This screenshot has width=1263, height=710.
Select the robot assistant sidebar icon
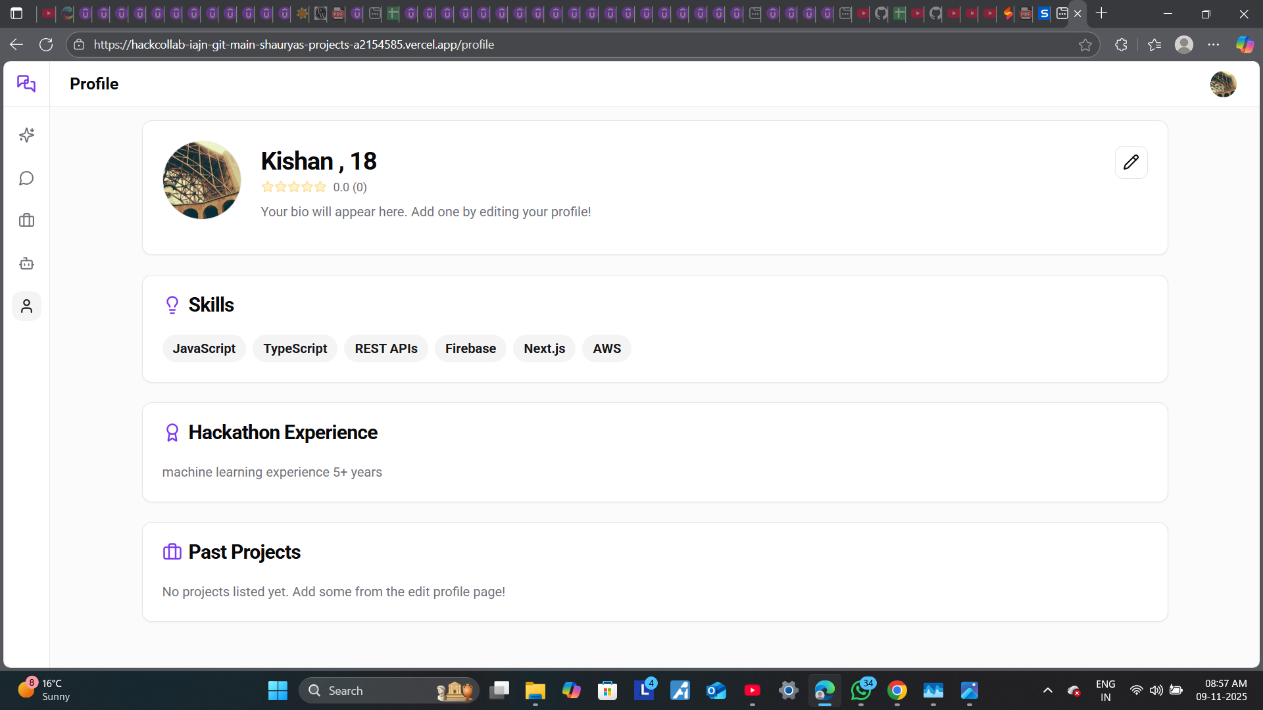[26, 263]
